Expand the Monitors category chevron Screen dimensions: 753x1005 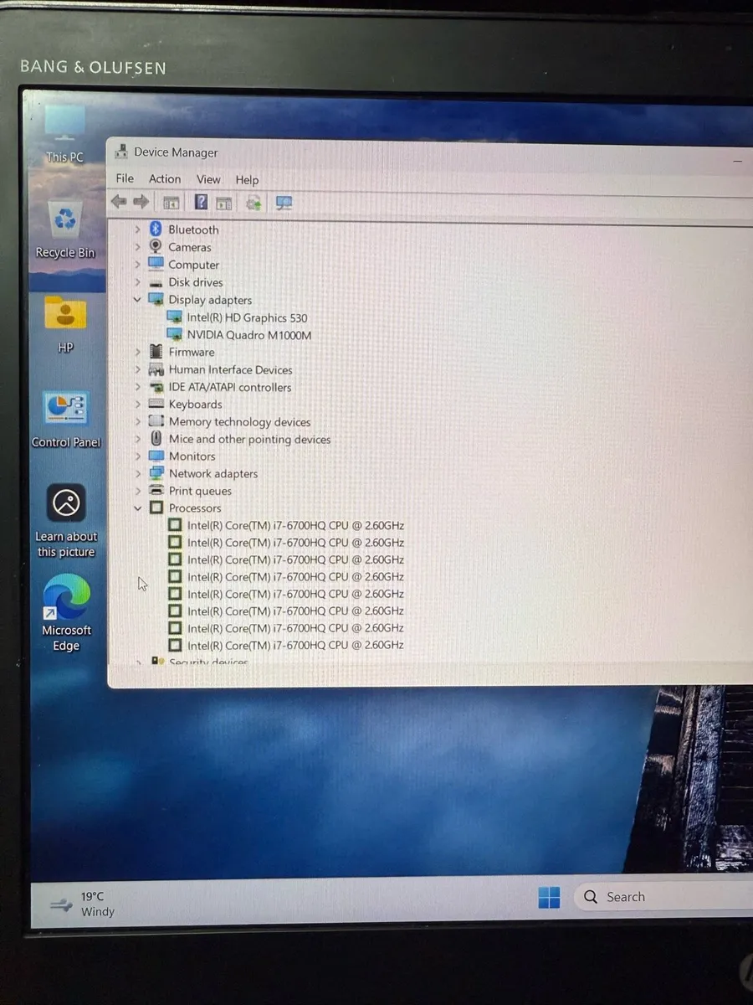pyautogui.click(x=138, y=456)
